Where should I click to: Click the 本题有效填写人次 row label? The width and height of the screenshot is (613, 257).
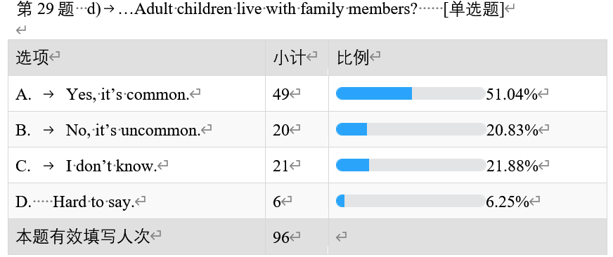pos(83,237)
